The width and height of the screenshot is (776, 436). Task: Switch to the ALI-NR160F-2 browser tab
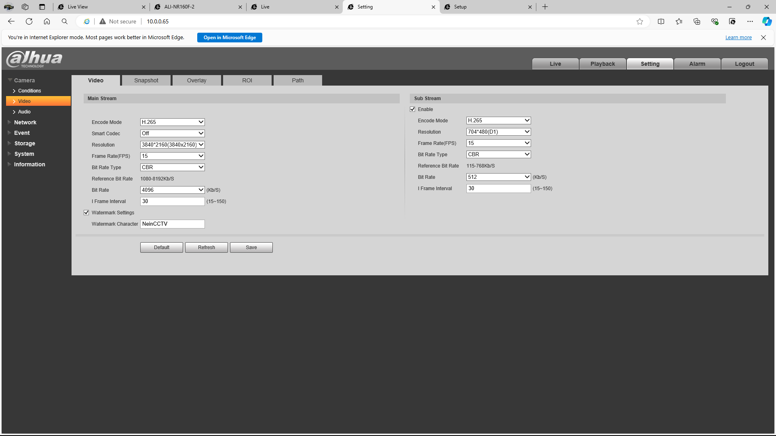click(198, 7)
